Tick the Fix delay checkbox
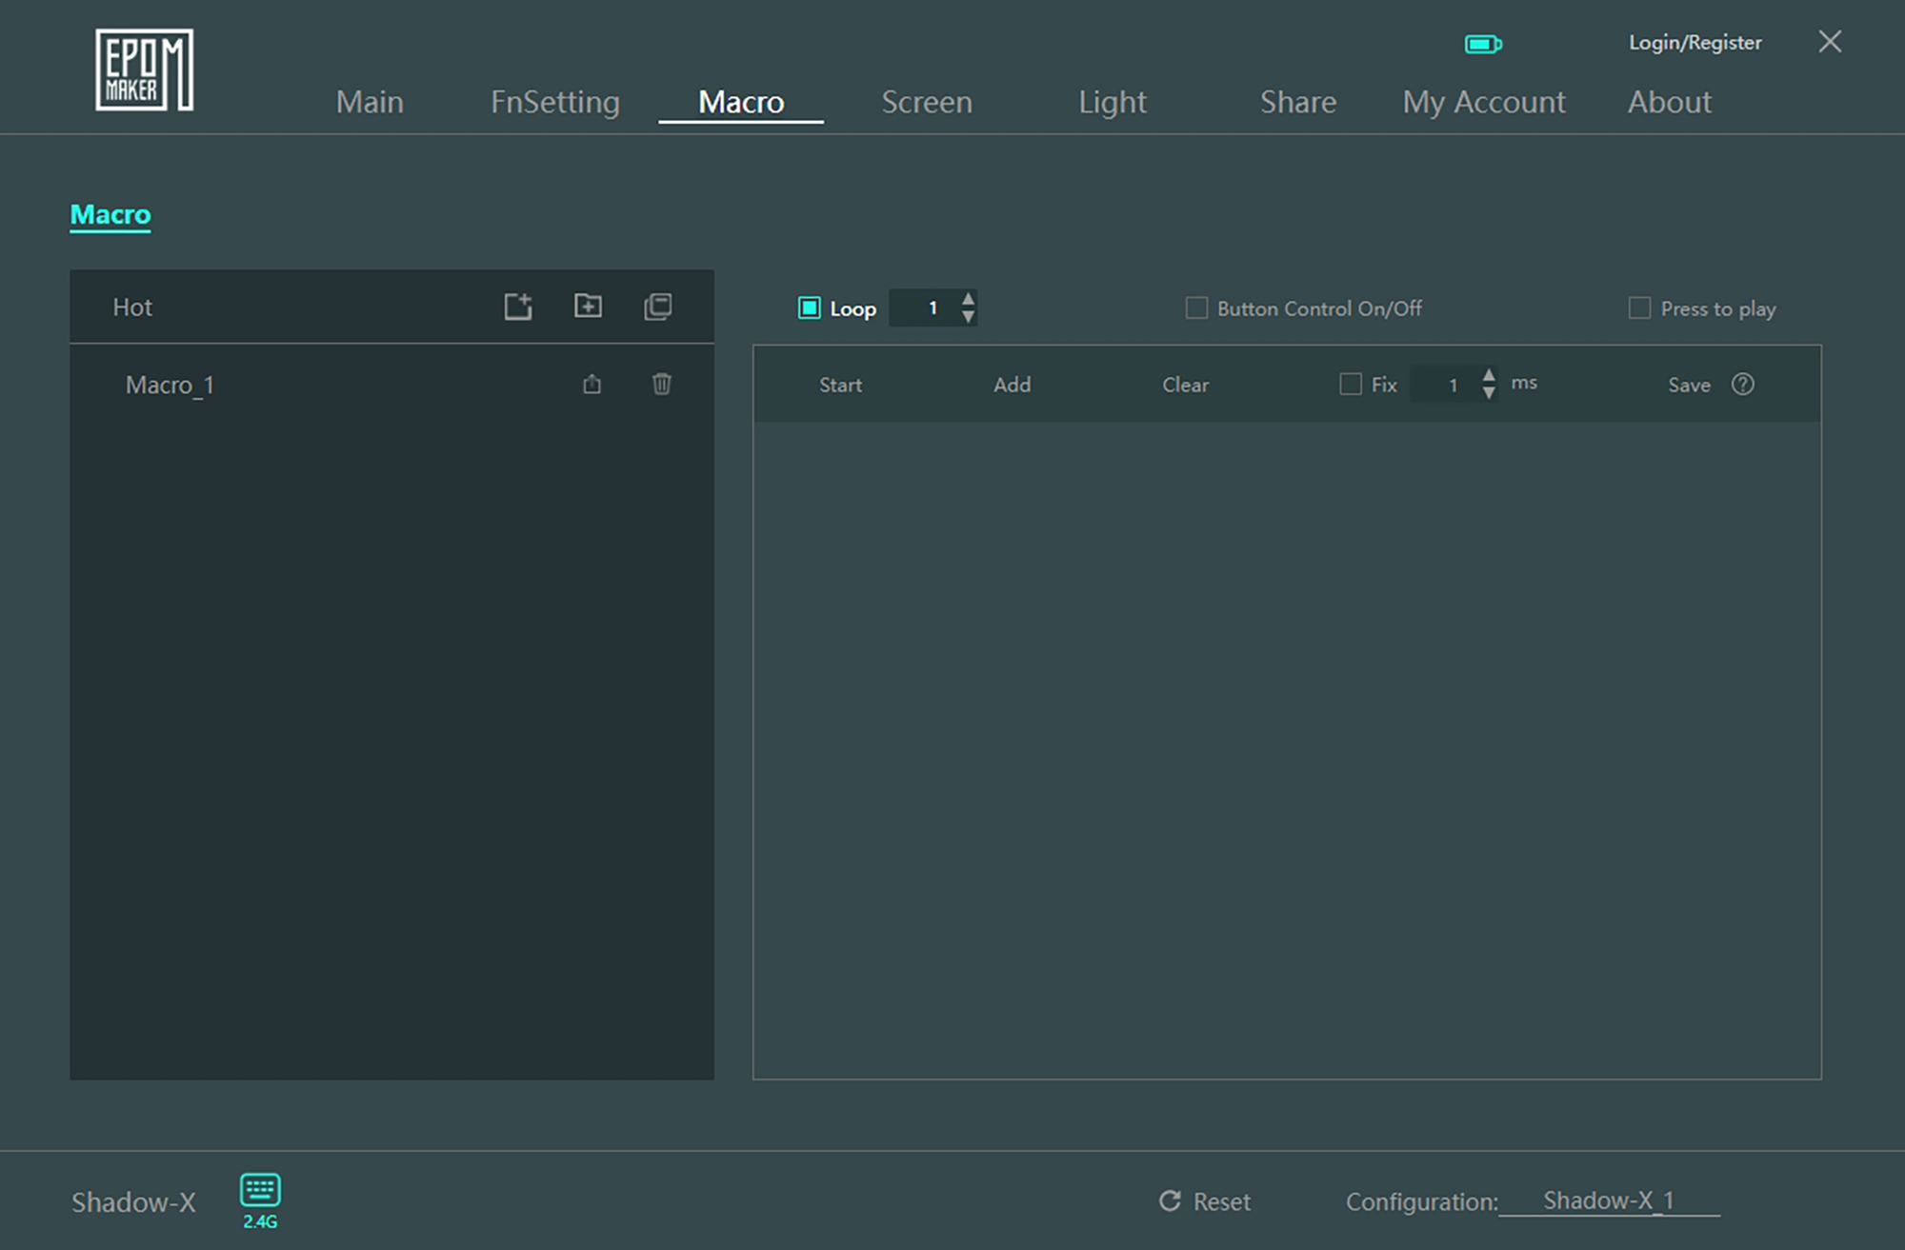 (1350, 384)
